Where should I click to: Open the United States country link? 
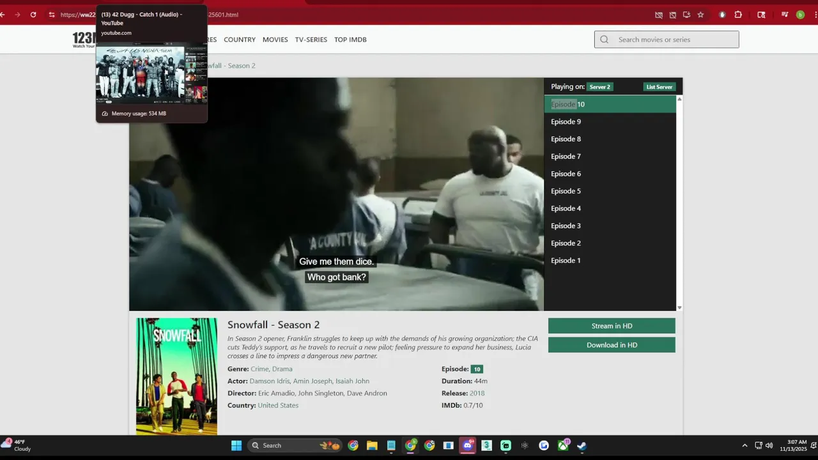click(x=278, y=405)
